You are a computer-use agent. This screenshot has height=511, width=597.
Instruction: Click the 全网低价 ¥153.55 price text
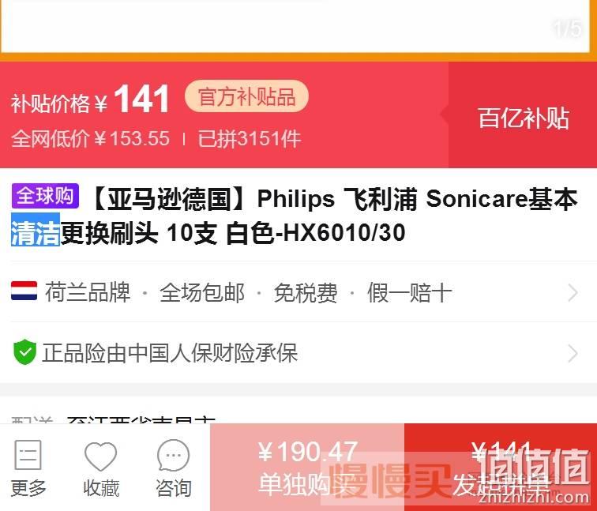click(91, 138)
